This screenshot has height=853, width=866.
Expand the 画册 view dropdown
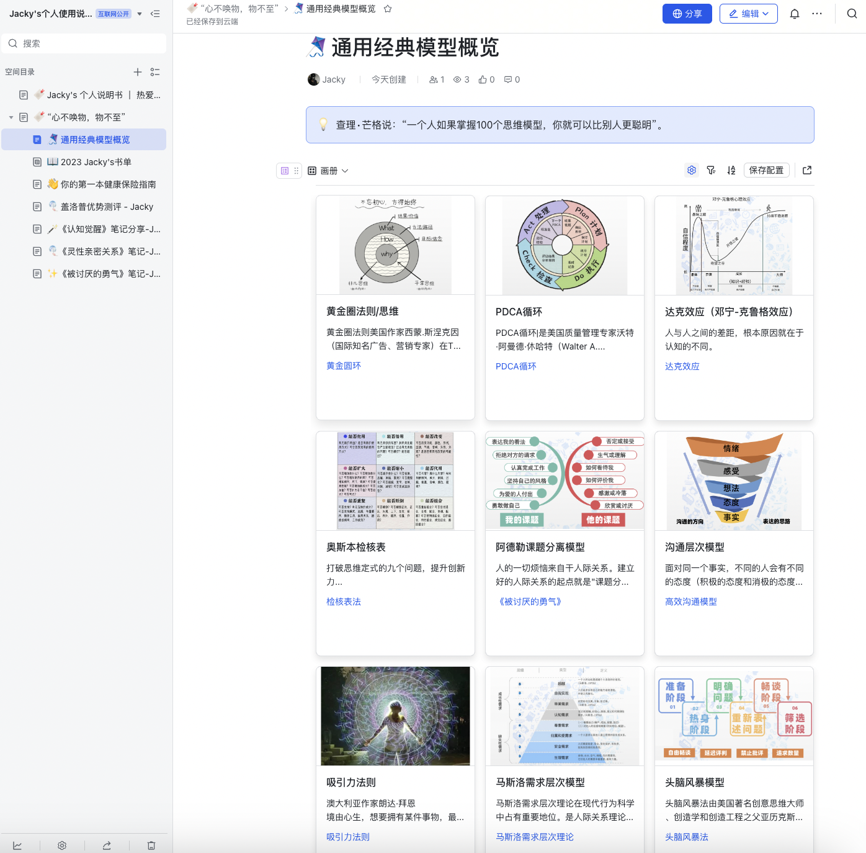click(x=329, y=171)
